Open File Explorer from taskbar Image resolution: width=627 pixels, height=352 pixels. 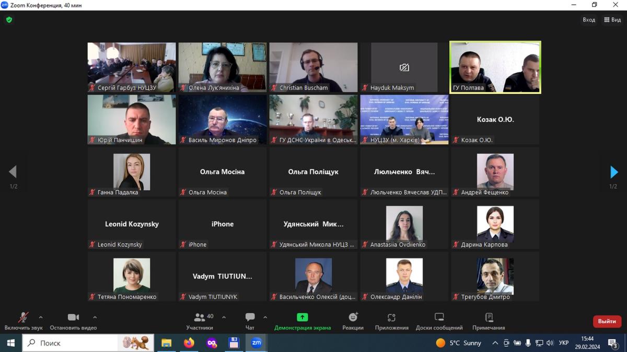click(166, 343)
